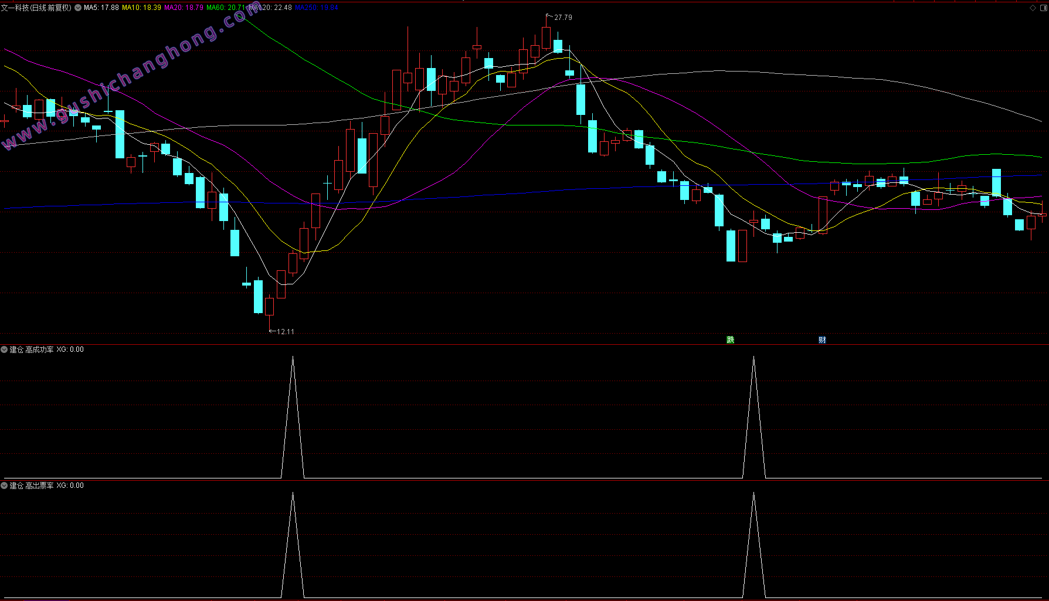
Task: Click the green 跌 marker on the timeline
Action: pyautogui.click(x=730, y=340)
